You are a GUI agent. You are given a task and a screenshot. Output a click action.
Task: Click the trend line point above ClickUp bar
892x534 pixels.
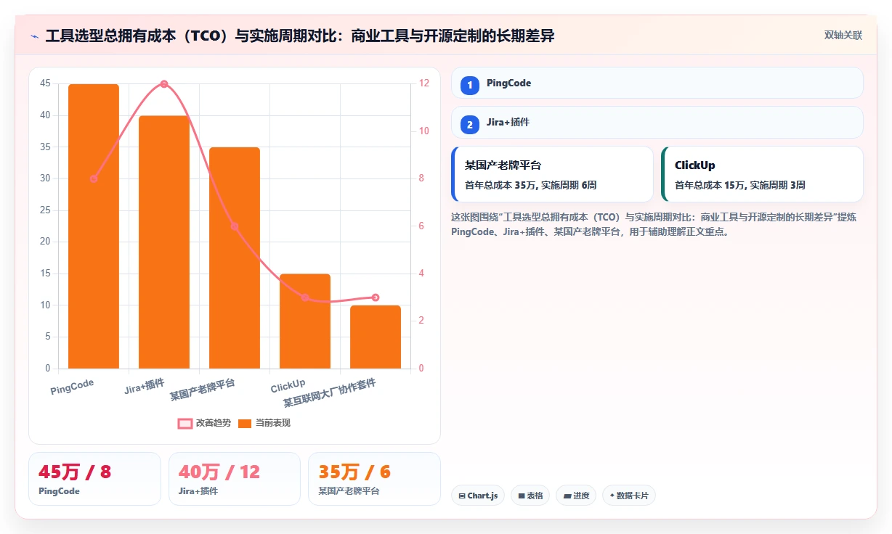click(x=305, y=297)
